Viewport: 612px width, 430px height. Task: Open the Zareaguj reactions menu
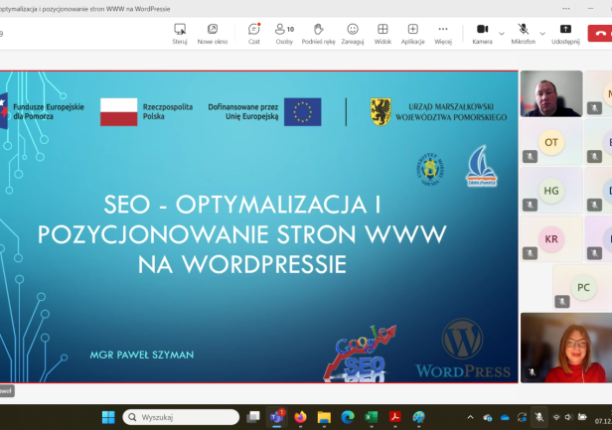coord(353,34)
